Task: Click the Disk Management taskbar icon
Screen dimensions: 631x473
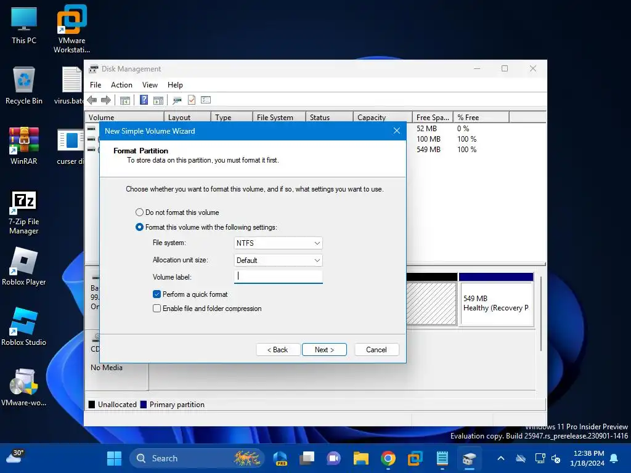Action: pos(469,458)
